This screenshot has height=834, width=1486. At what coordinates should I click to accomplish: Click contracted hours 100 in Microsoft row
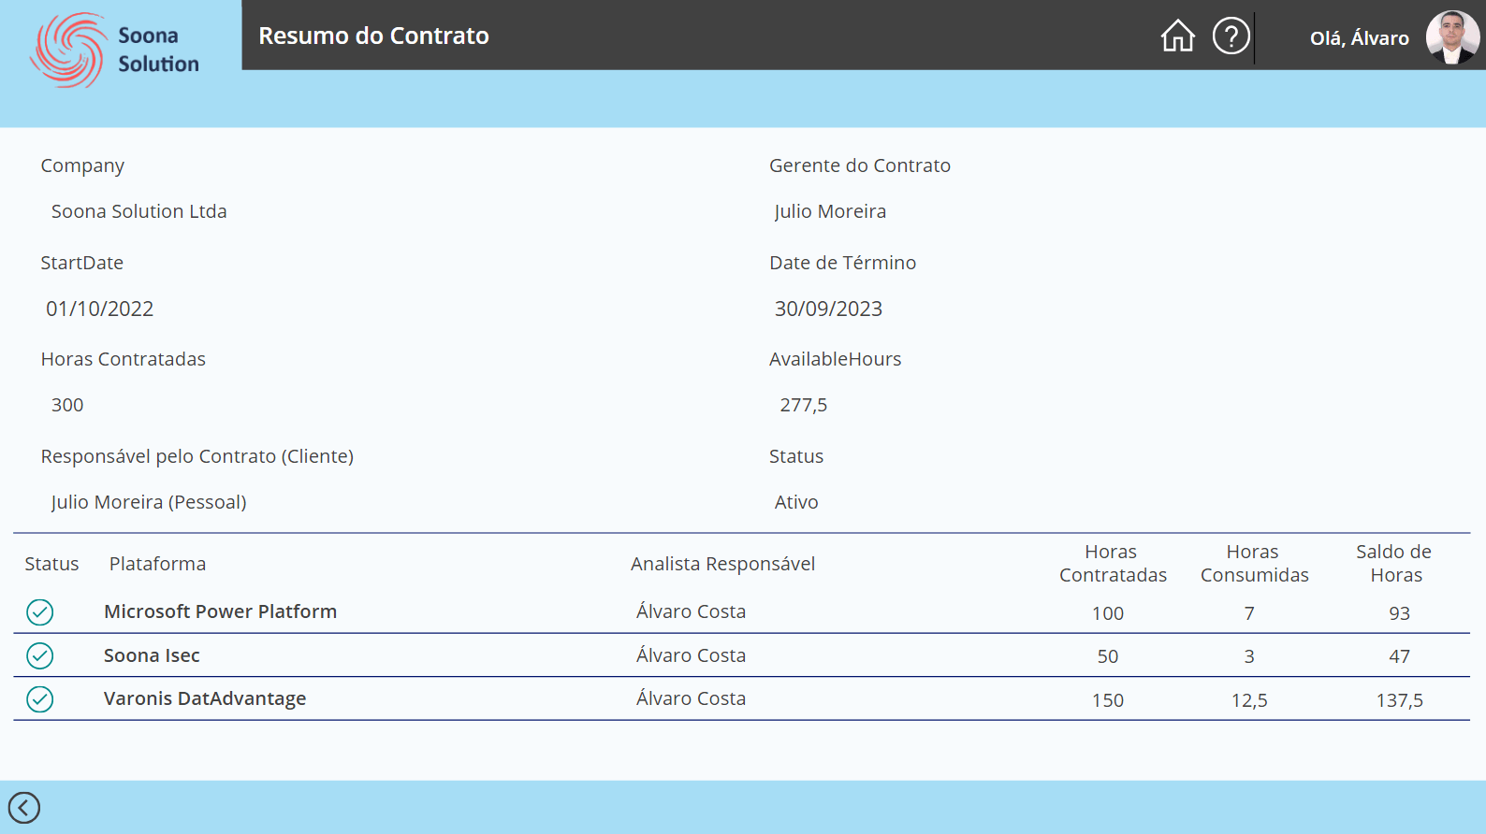(1108, 613)
